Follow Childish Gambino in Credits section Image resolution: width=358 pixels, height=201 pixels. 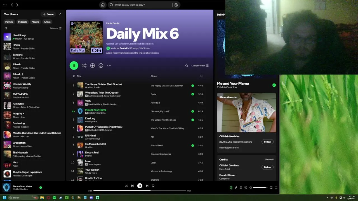[x=267, y=167]
